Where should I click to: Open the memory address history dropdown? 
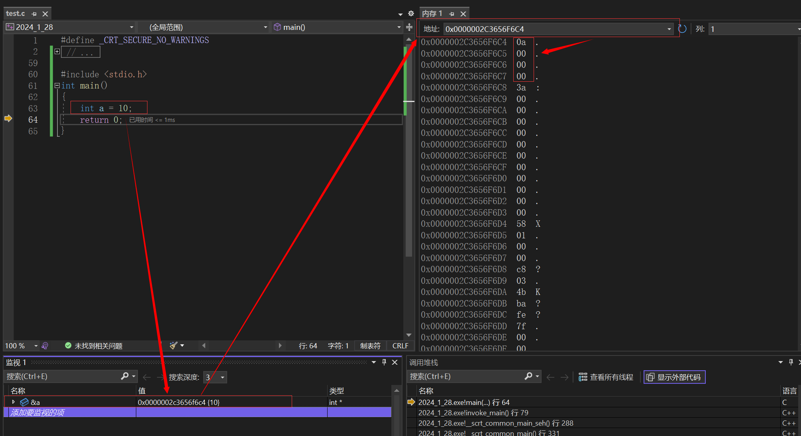point(669,29)
